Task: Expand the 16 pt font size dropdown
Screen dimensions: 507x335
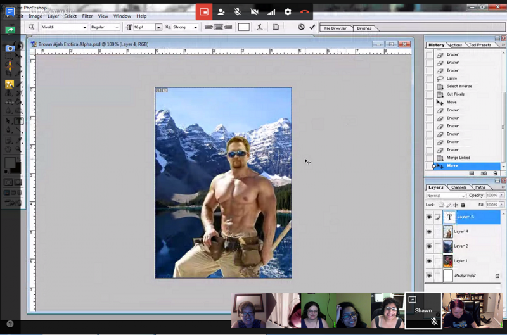Action: click(158, 27)
